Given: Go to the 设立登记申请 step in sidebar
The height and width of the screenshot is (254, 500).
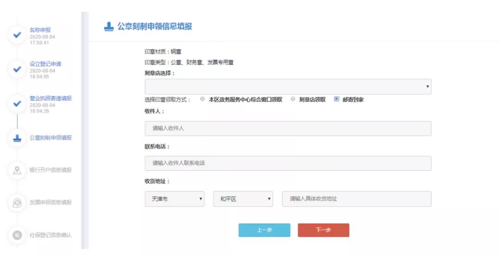Looking at the screenshot, I should click(45, 64).
